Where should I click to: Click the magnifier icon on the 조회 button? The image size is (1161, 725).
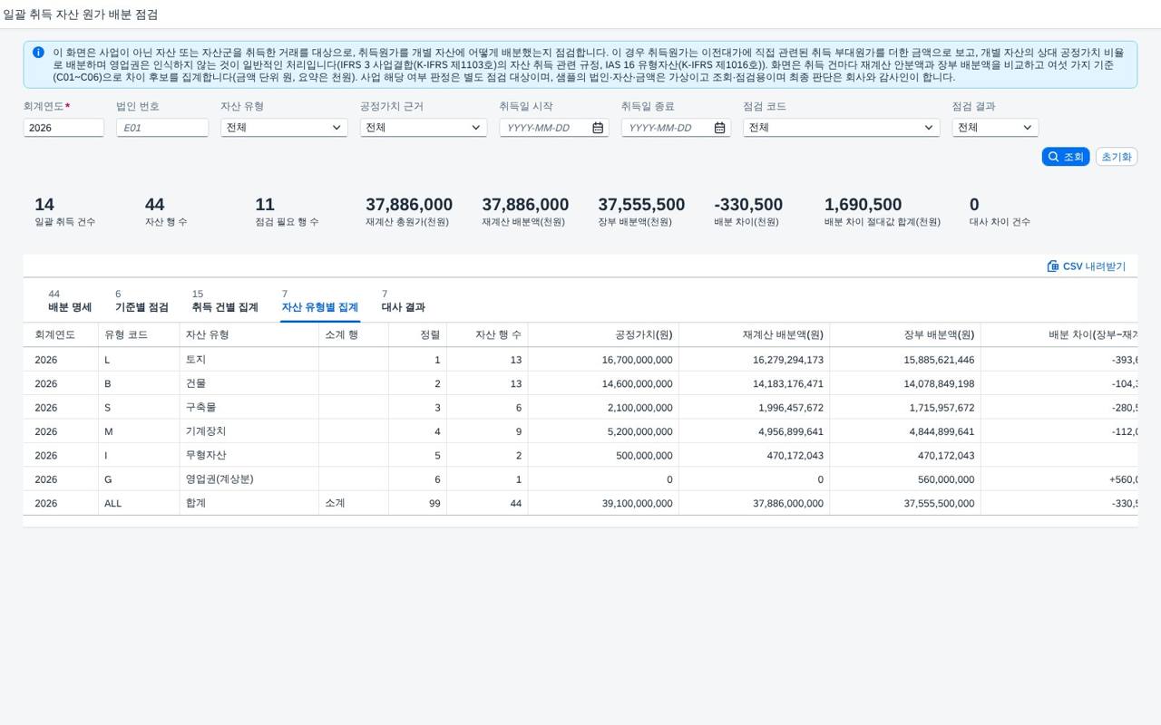[x=1053, y=157]
